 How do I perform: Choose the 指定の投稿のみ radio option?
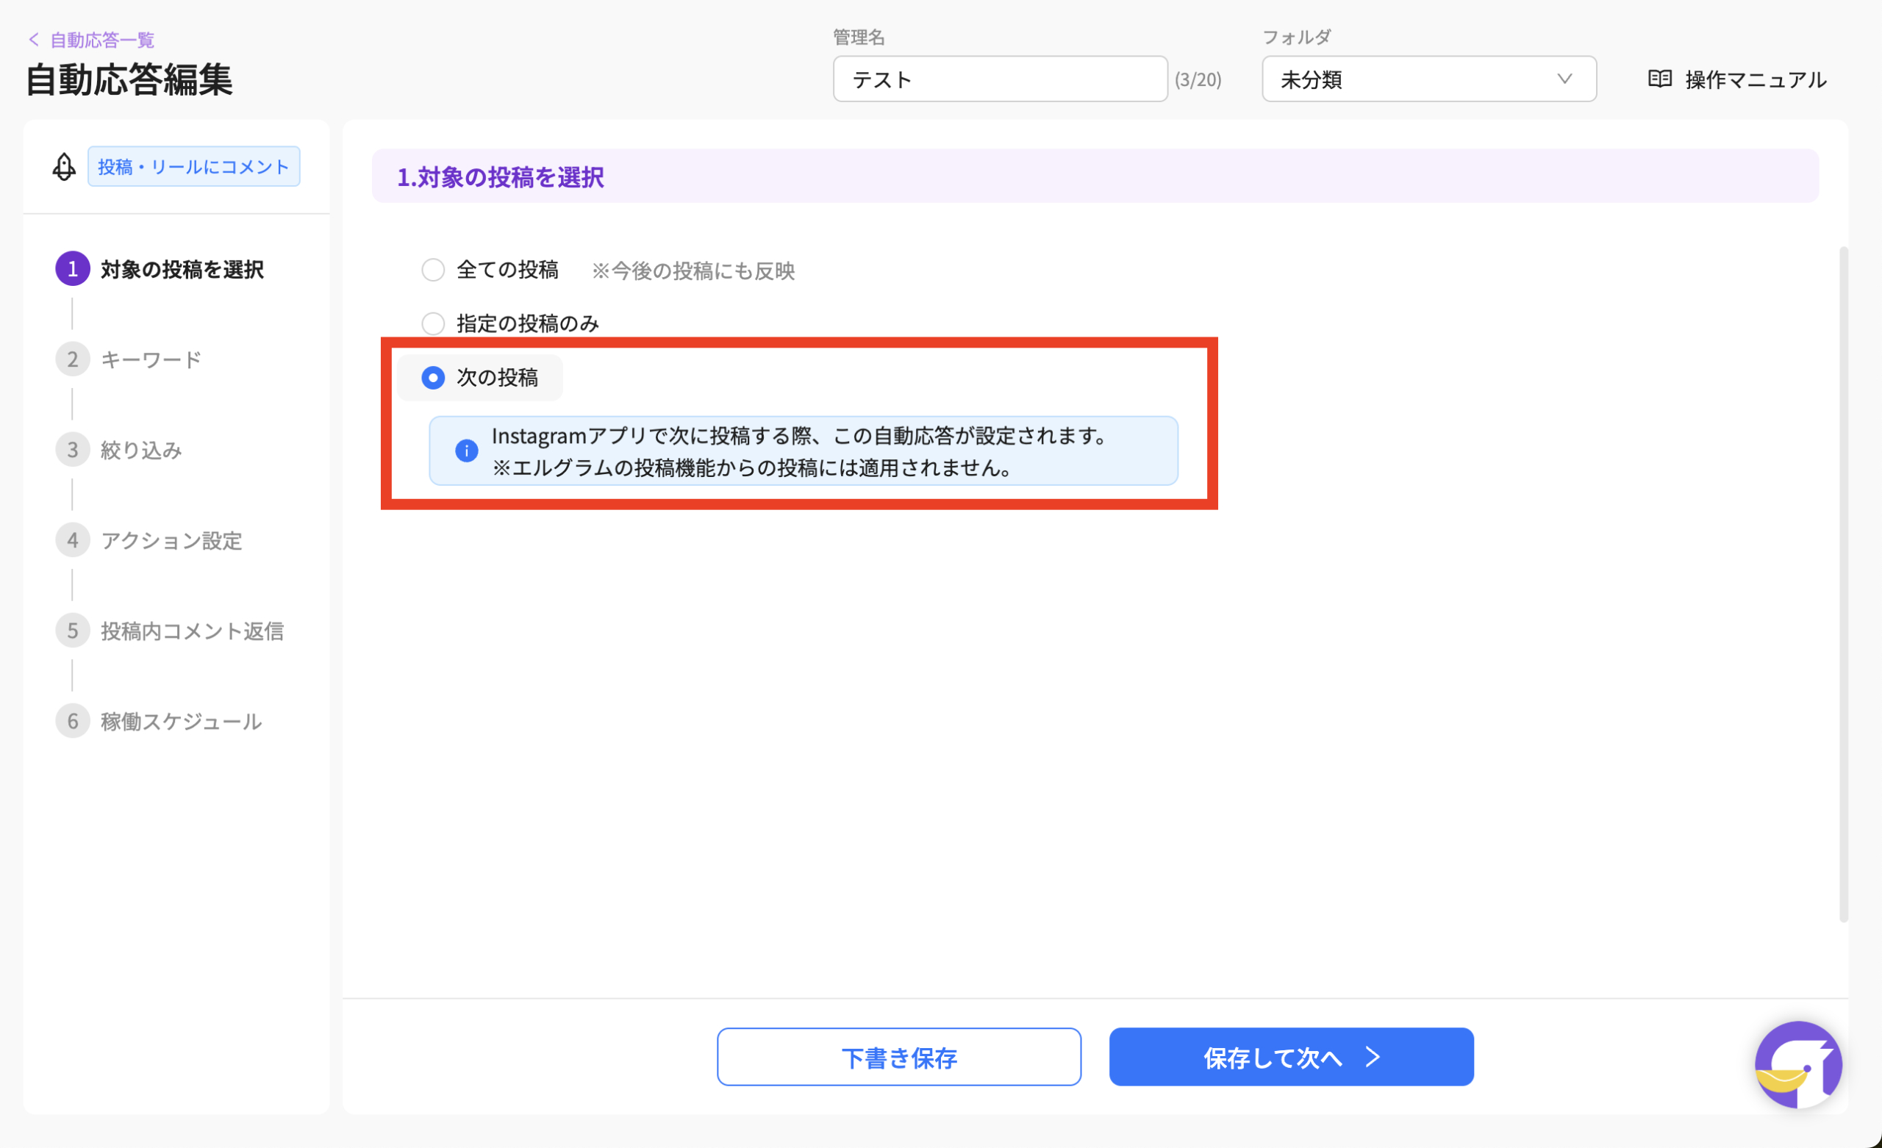tap(433, 323)
